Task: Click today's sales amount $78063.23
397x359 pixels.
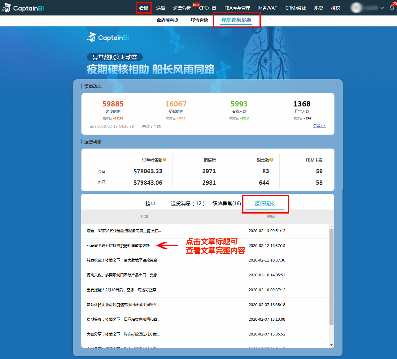Action: click(x=148, y=171)
